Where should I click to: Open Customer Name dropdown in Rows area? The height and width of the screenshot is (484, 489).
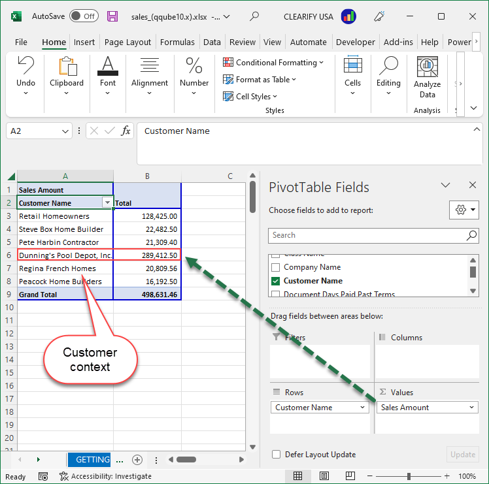[362, 408]
